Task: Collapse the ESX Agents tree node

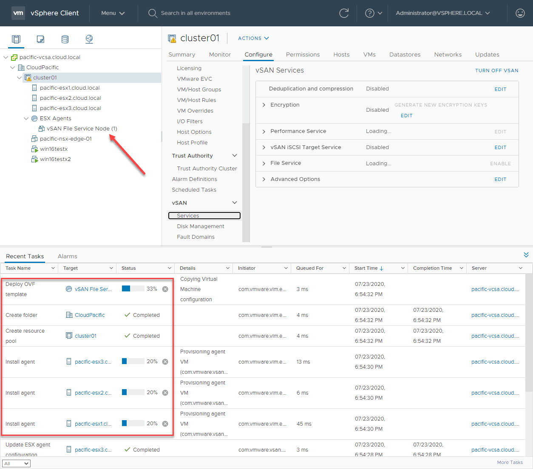Action: [26, 119]
